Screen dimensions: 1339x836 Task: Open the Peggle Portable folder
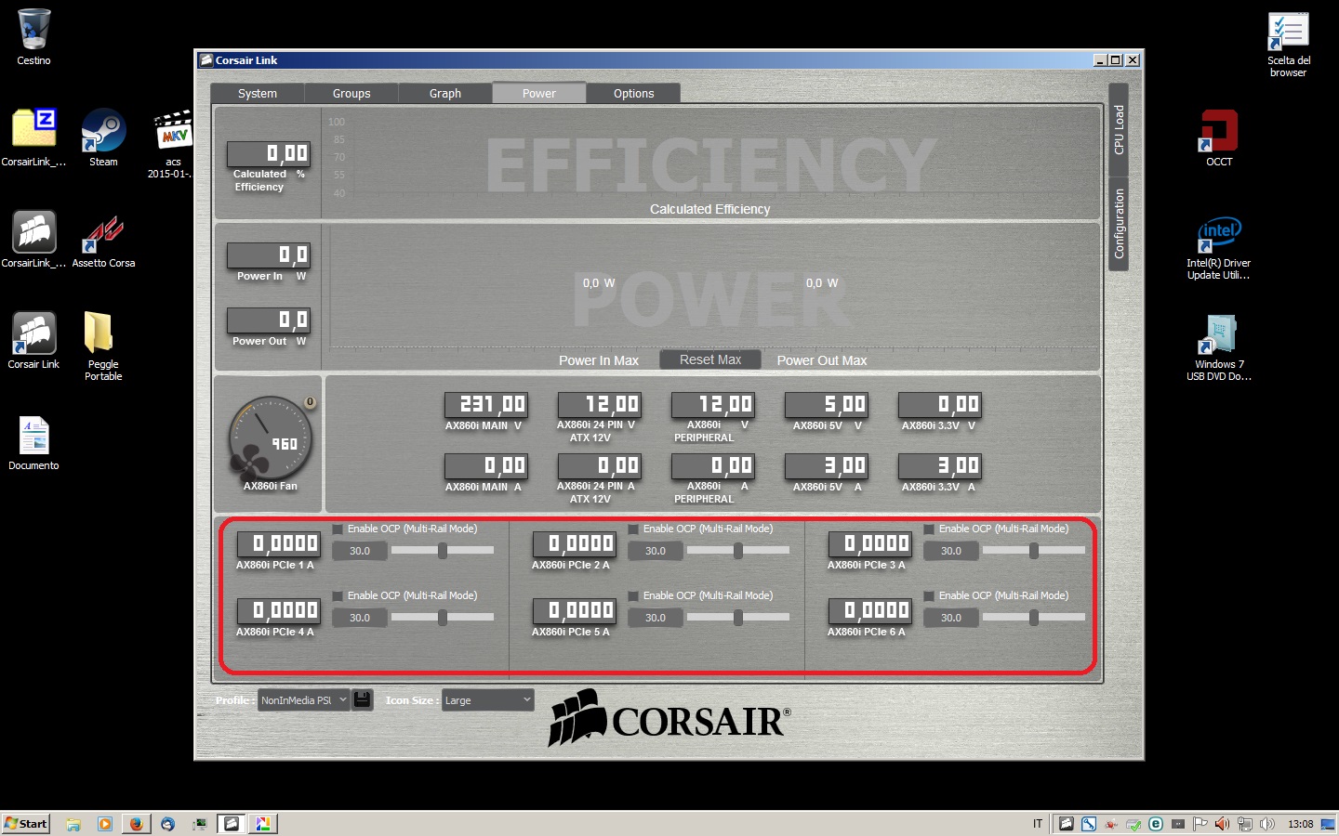103,346
